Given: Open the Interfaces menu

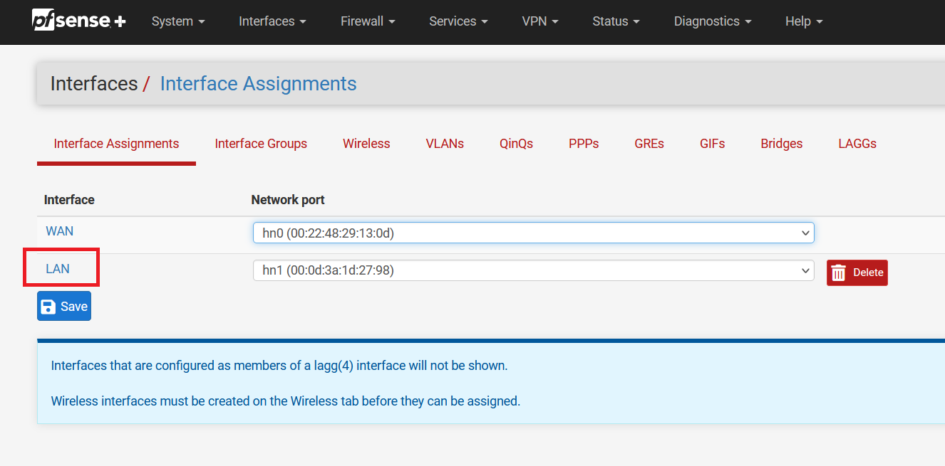Looking at the screenshot, I should click(272, 21).
